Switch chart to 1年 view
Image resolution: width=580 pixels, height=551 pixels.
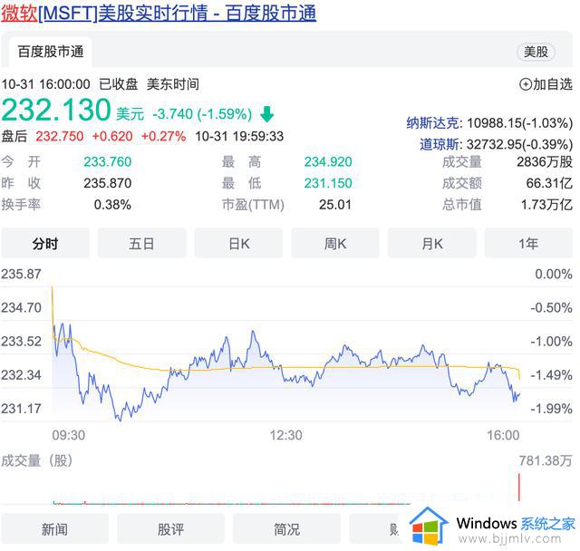(528, 244)
